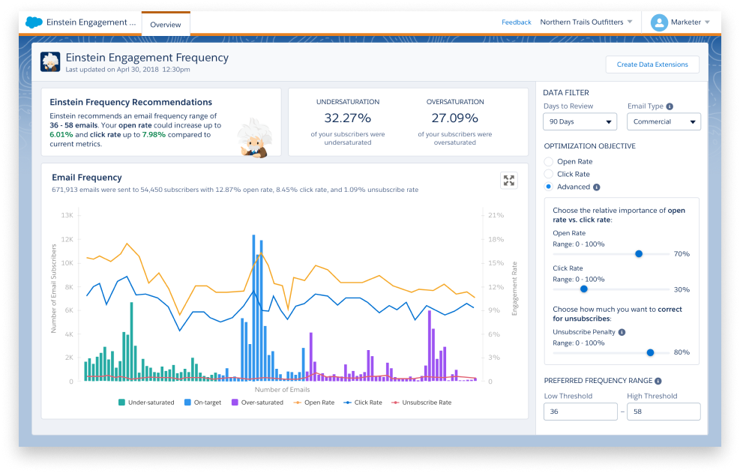Click the Low Threshold input field
Viewport: 740px width, 473px height.
point(580,412)
